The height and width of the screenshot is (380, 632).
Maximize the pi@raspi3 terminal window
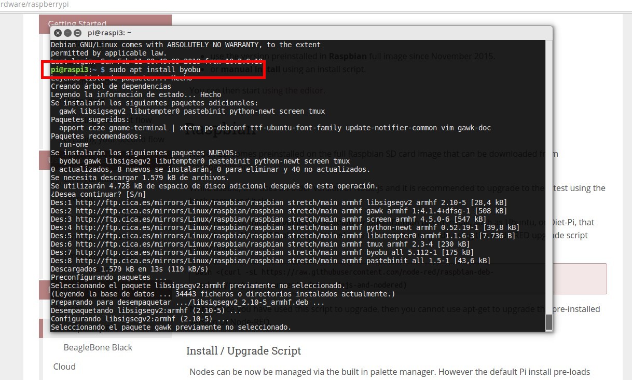pyautogui.click(x=77, y=33)
